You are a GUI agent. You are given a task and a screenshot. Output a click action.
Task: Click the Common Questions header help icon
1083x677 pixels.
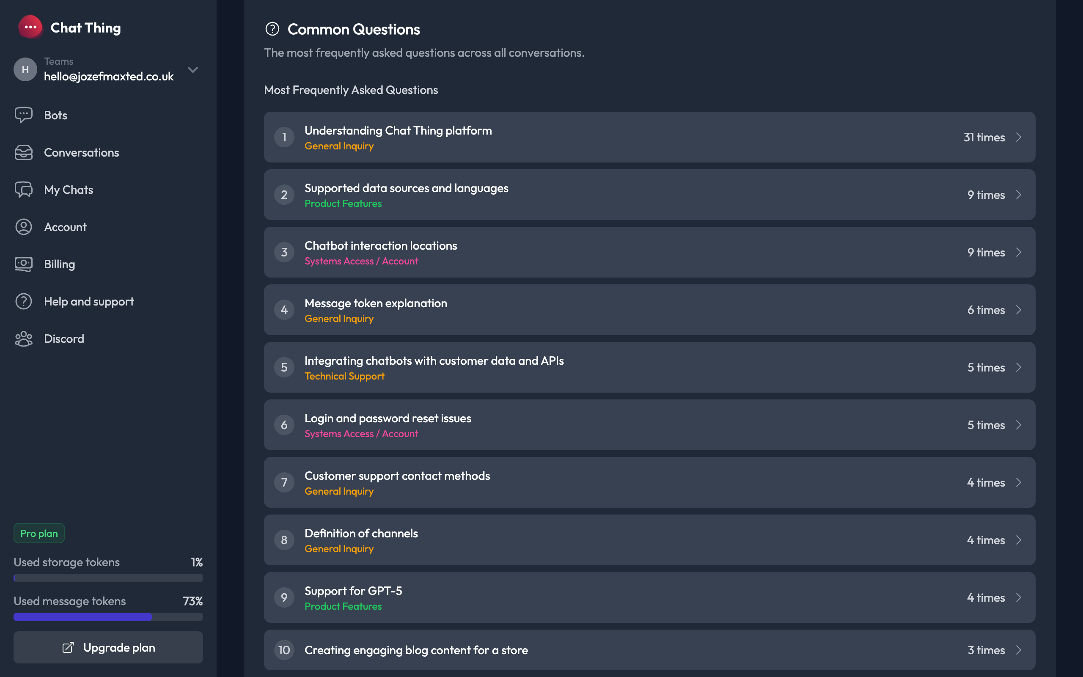click(x=272, y=29)
